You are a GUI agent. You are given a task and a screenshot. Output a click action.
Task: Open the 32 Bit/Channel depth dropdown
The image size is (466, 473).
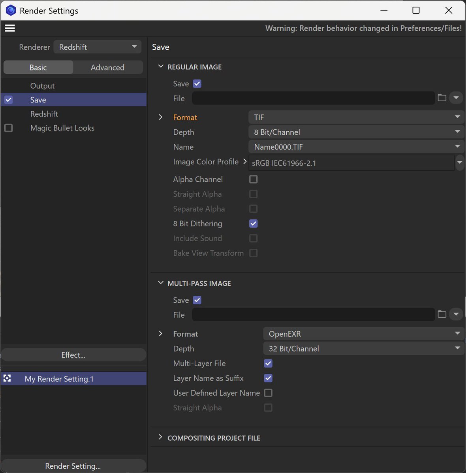[364, 348]
